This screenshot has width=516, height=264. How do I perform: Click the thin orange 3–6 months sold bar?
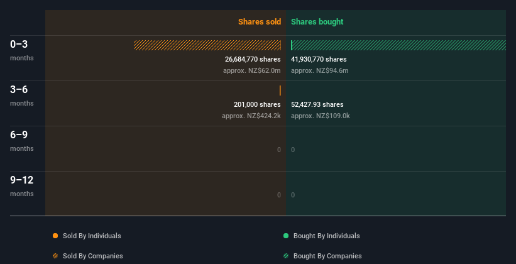[x=280, y=91]
